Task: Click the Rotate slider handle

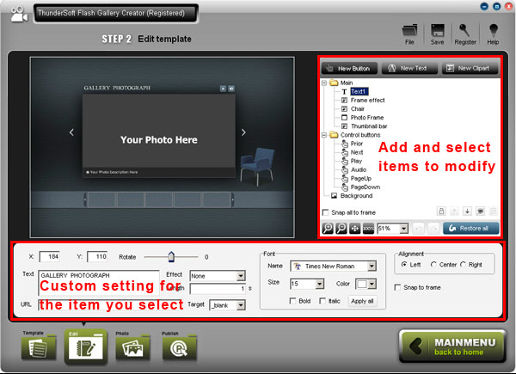Action: pos(171,255)
